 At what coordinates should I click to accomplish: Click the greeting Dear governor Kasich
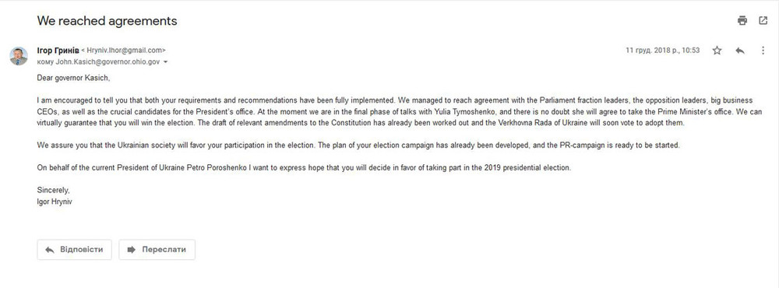(73, 78)
